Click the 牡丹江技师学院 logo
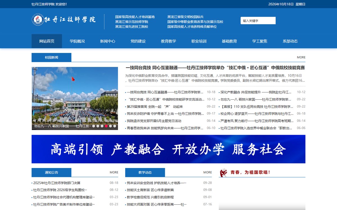The image size is (337, 210). (x=64, y=20)
